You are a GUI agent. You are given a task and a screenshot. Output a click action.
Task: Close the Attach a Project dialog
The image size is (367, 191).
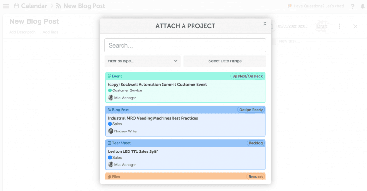click(x=265, y=24)
